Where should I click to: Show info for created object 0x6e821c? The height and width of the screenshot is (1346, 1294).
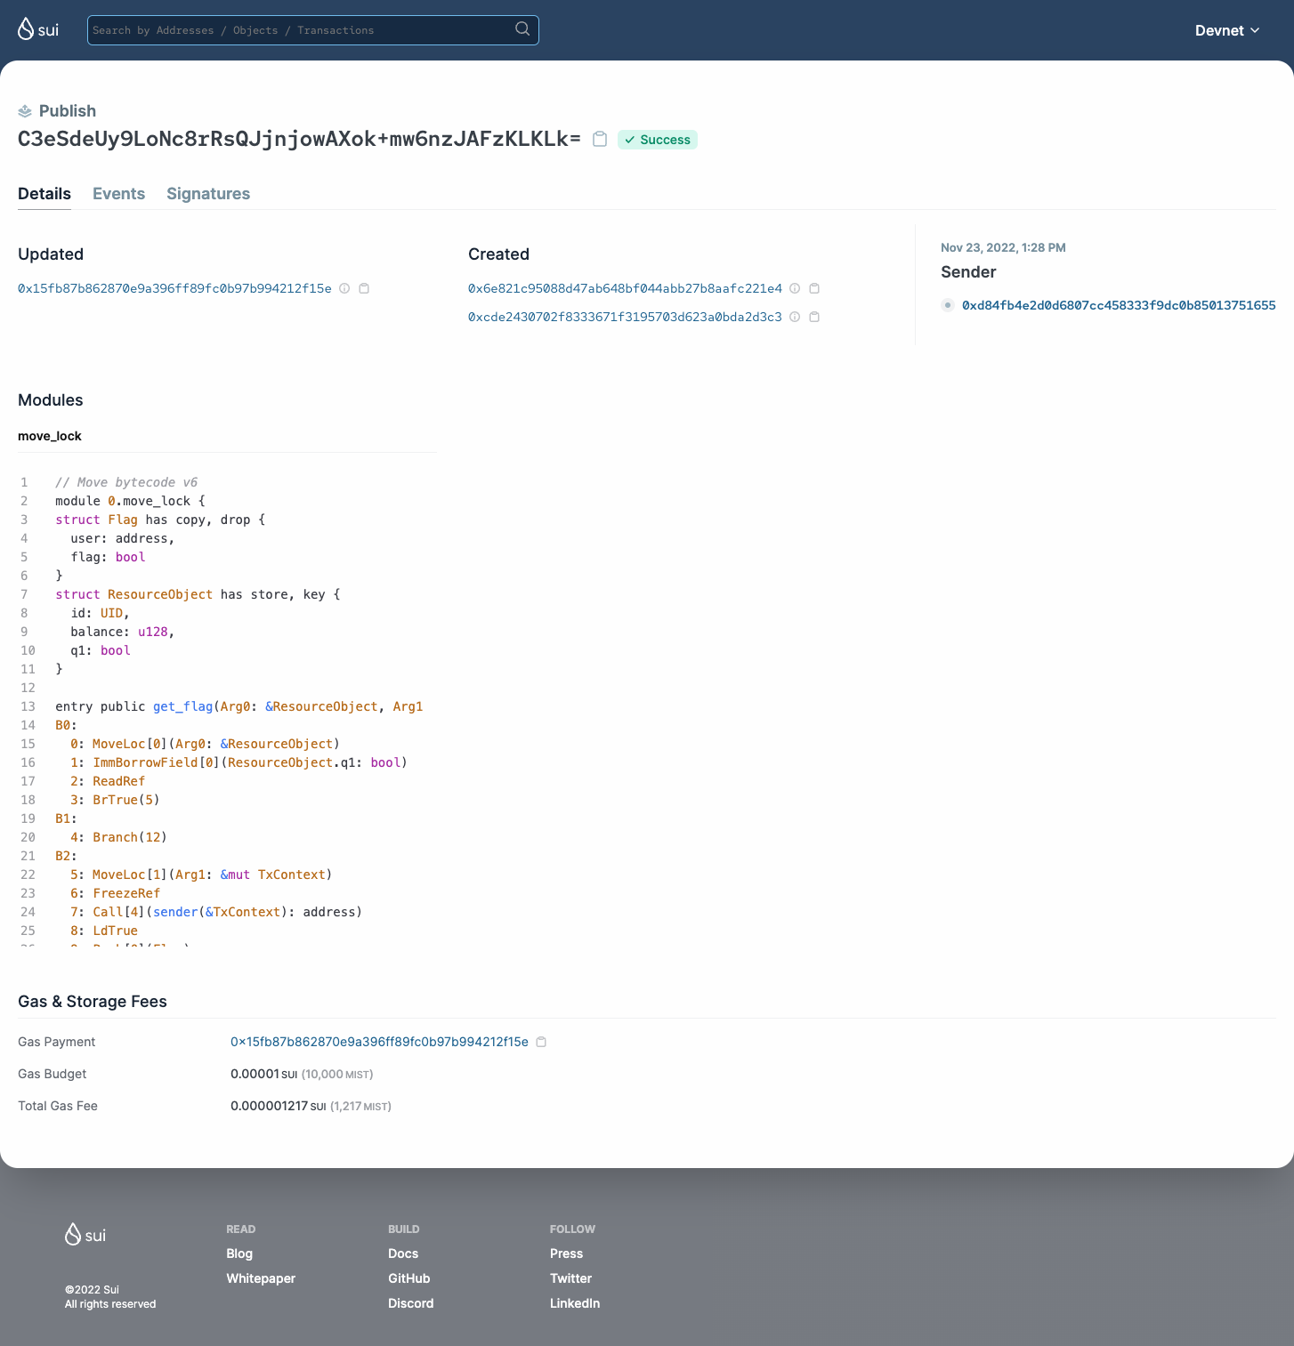(x=795, y=288)
